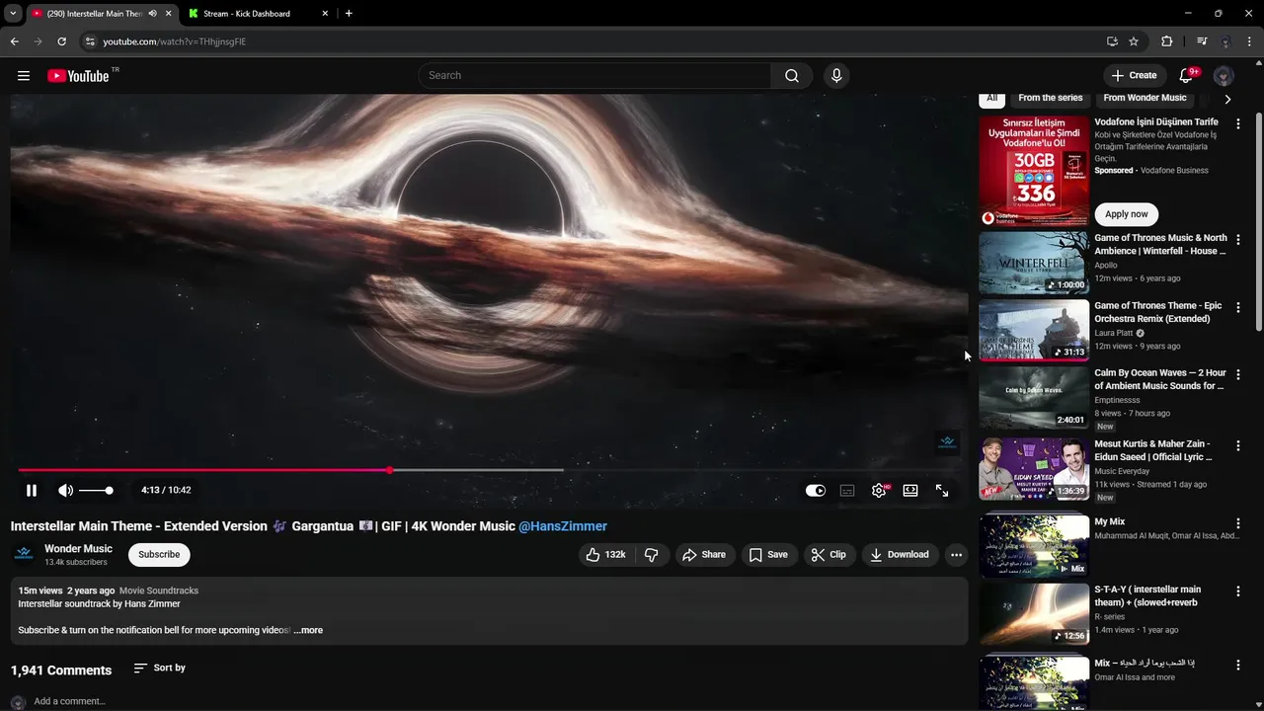
Task: Open the browser extensions puzzle icon
Action: 1167,41
